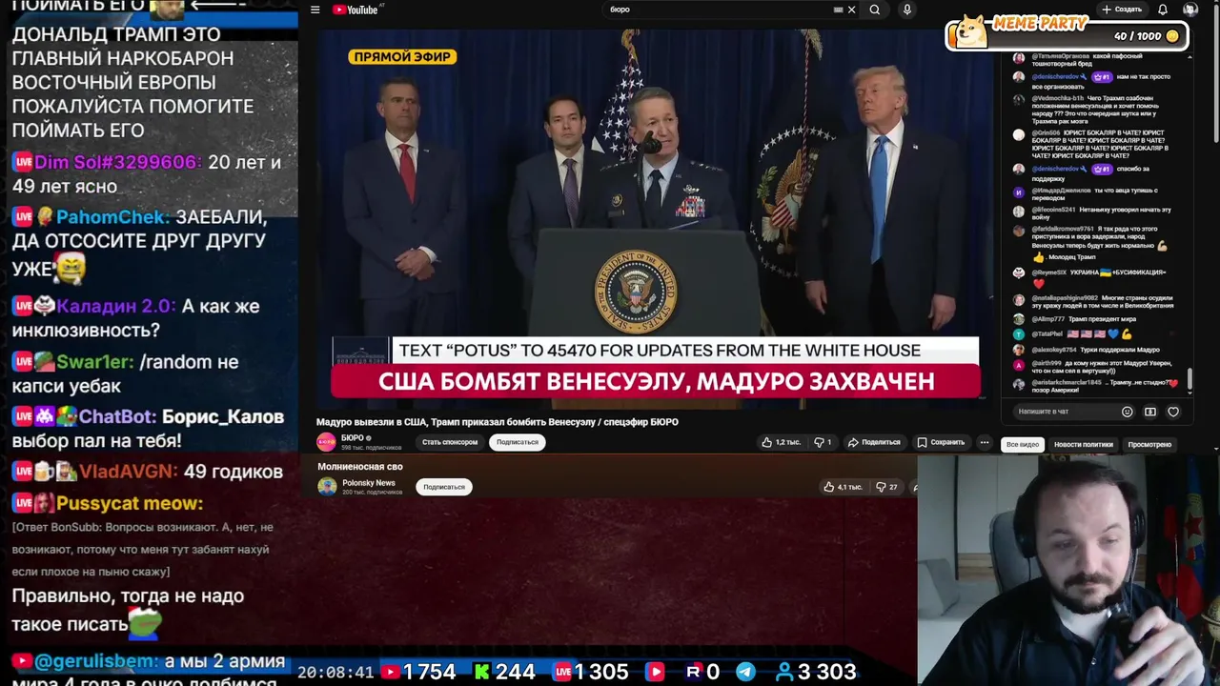Click the stream clock '20:08:41'
Image resolution: width=1220 pixels, height=686 pixels.
click(x=335, y=672)
